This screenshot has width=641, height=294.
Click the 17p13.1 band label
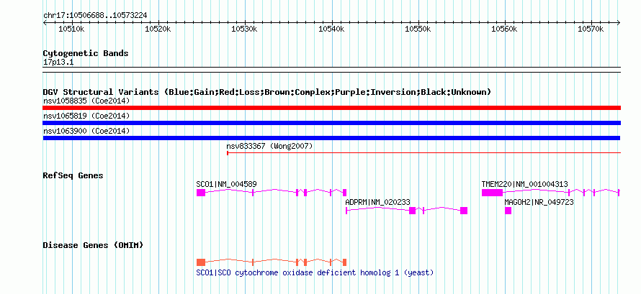pyautogui.click(x=58, y=63)
